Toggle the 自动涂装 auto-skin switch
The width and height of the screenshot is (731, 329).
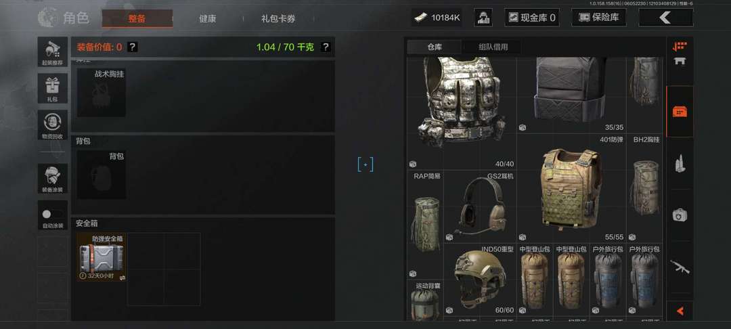click(52, 215)
